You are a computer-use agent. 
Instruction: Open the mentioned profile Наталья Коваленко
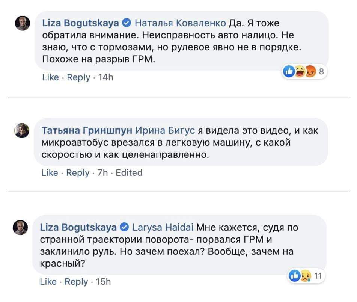pyautogui.click(x=180, y=23)
